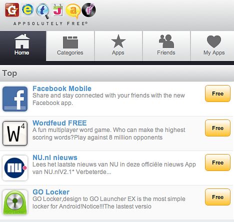Switch to the Categories tab

(x=70, y=46)
